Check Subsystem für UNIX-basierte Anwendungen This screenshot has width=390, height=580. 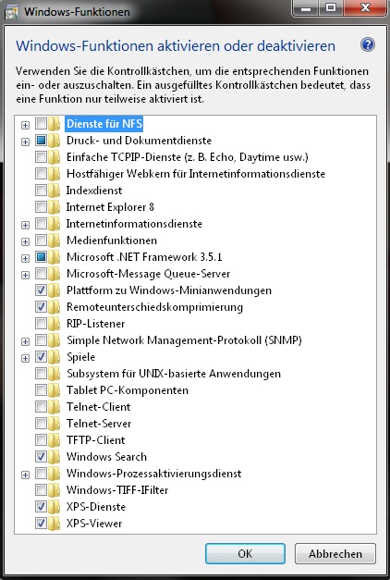coord(41,373)
